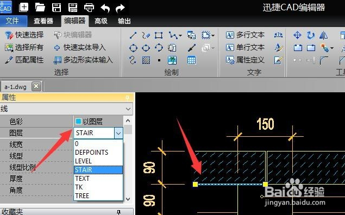The width and height of the screenshot is (345, 215).
Task: Insert image with the palm tree icon
Action: [172, 60]
